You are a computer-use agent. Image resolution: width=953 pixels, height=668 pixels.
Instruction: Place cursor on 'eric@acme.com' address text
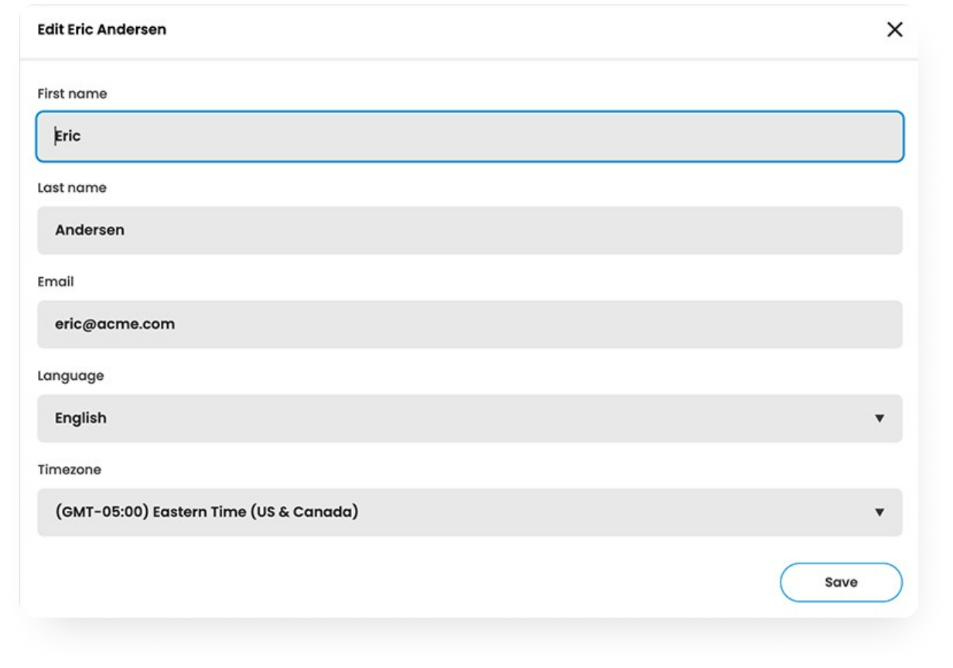pos(114,324)
